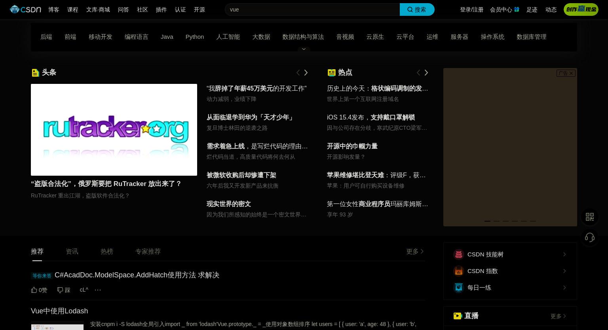This screenshot has height=330, width=608.
Task: Select the 人工智能 category
Action: click(x=228, y=37)
